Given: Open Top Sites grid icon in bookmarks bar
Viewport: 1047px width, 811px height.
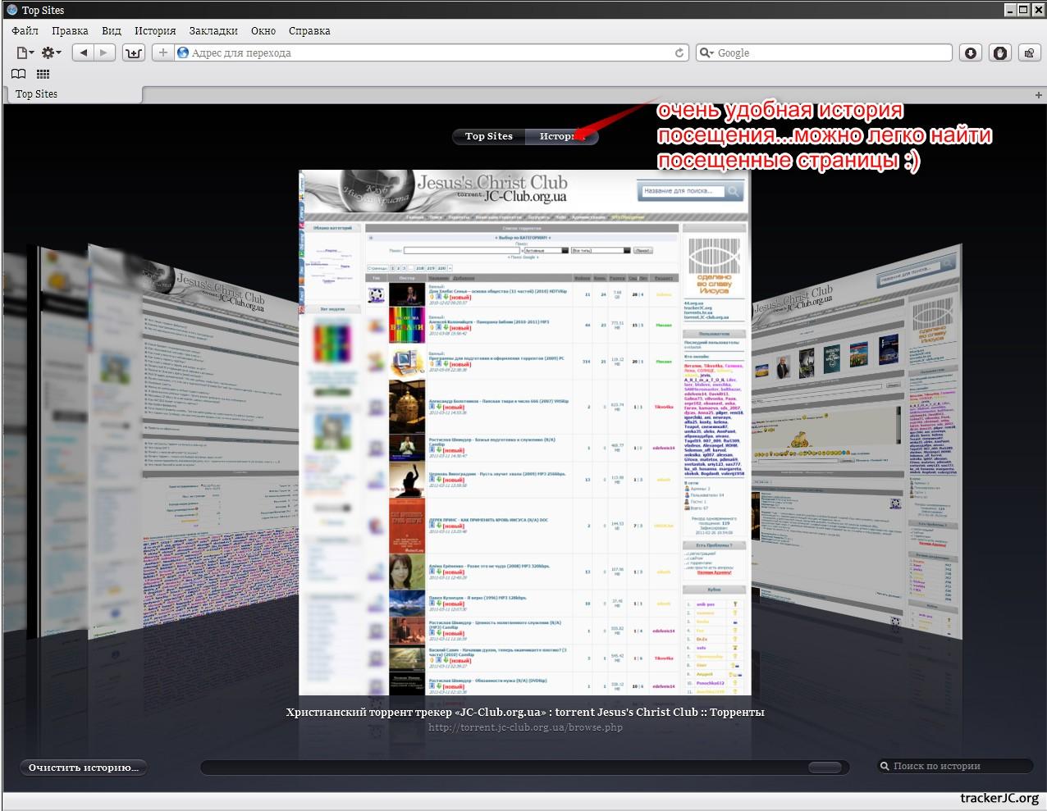Looking at the screenshot, I should tap(43, 74).
